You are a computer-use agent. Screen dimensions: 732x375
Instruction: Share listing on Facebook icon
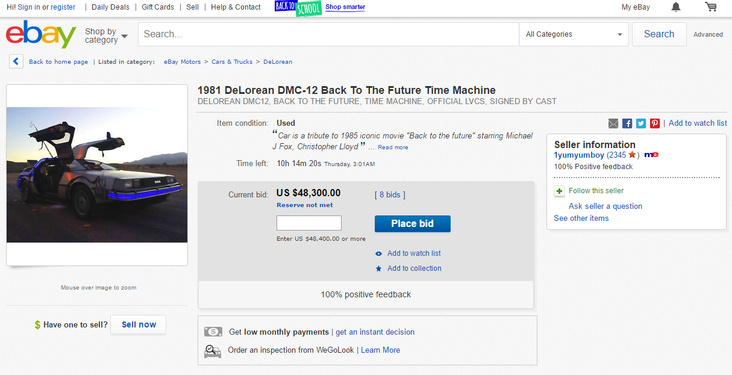(x=627, y=123)
